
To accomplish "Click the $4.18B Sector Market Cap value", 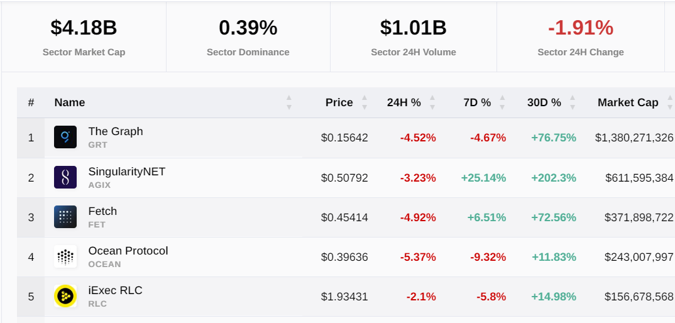I will [x=84, y=28].
